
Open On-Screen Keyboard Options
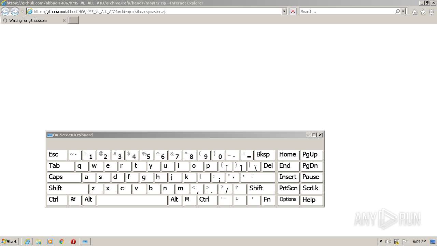288,200
